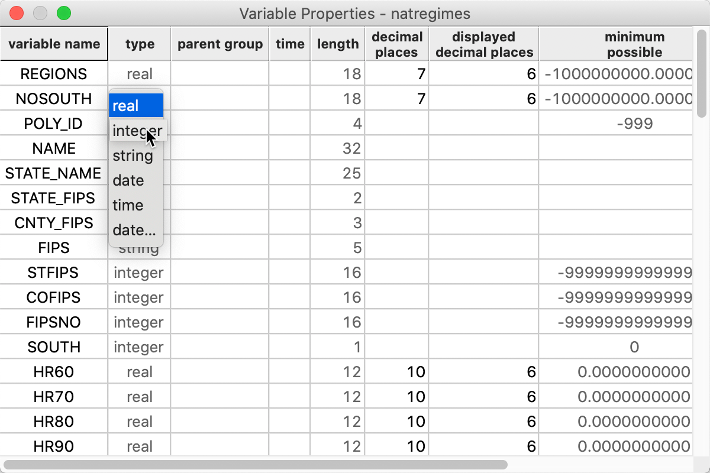Select the COFIPS variable name cell
Image resolution: width=710 pixels, height=473 pixels.
click(54, 297)
